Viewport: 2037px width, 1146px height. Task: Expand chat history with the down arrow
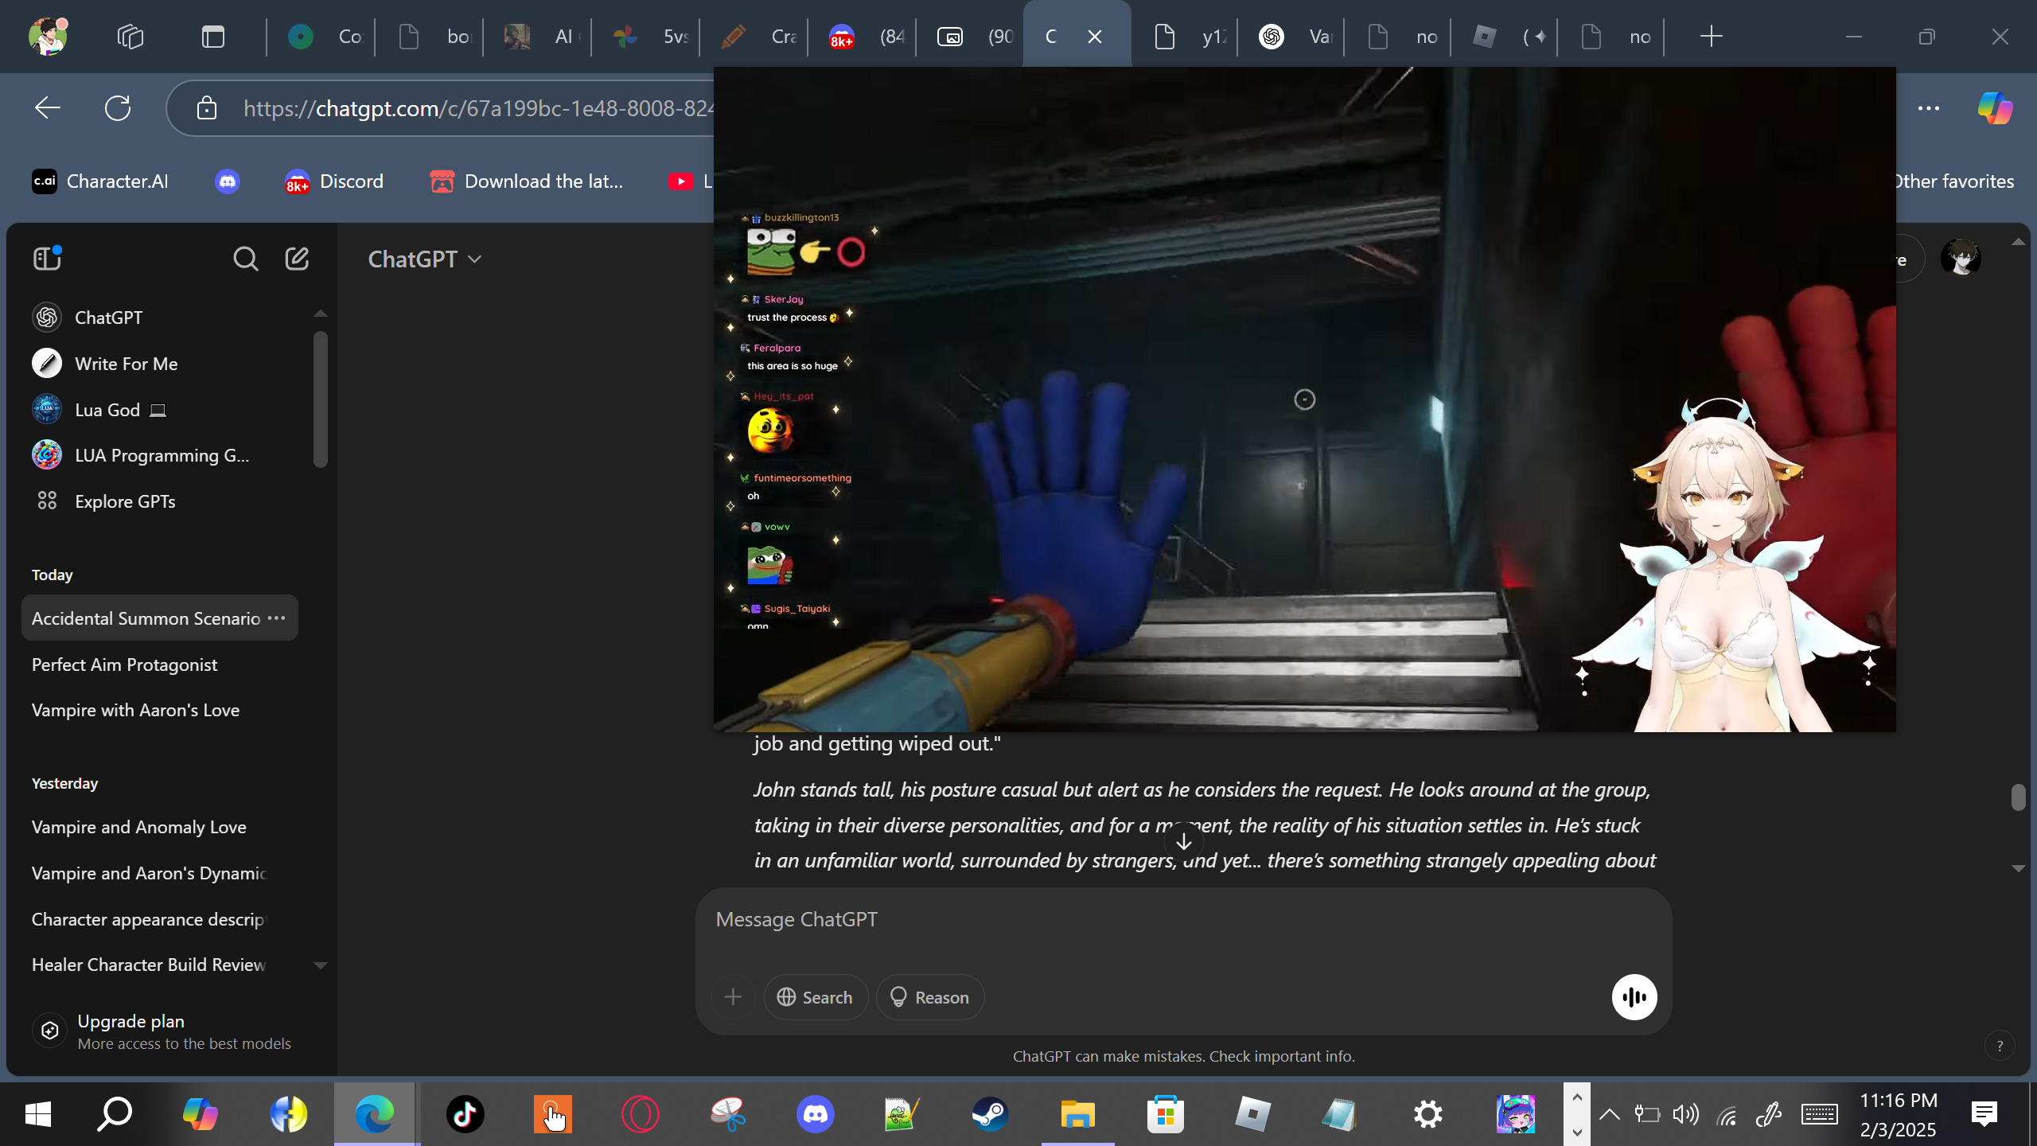[321, 965]
